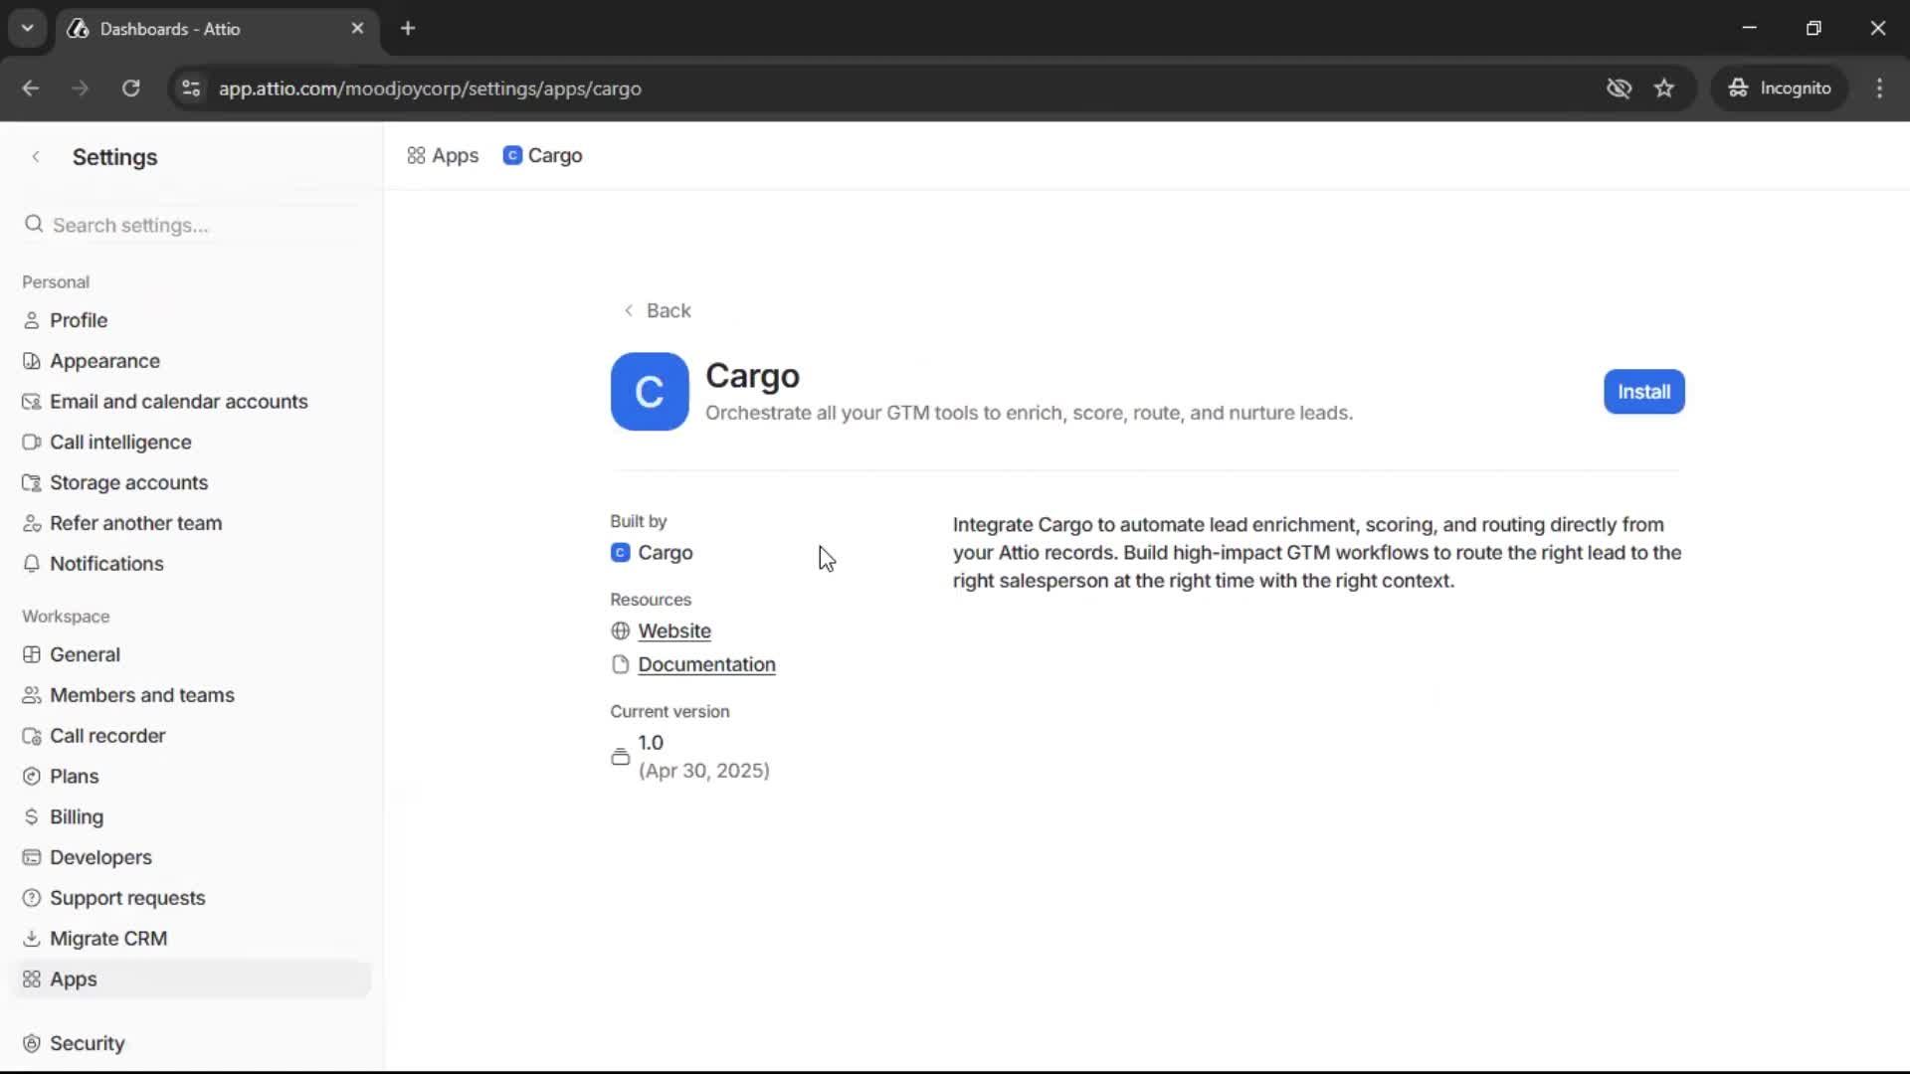Open Notifications settings
Viewport: 1910px width, 1074px height.
click(x=106, y=563)
